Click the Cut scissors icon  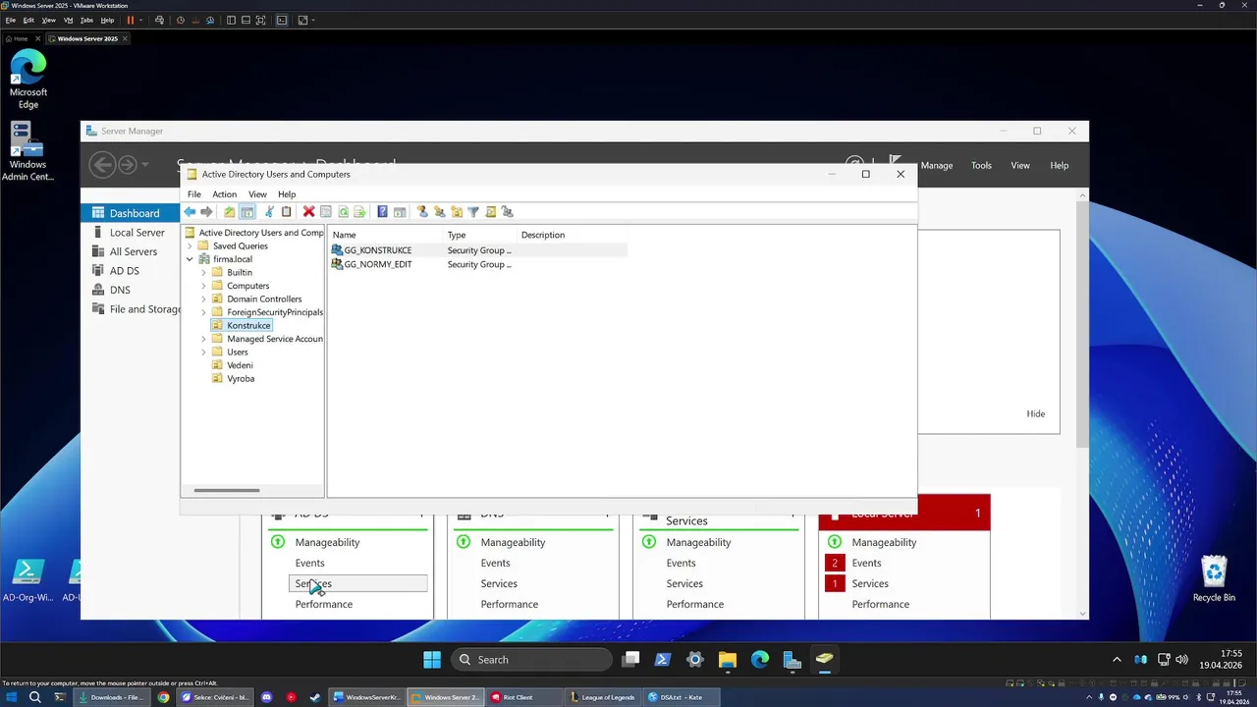point(269,212)
